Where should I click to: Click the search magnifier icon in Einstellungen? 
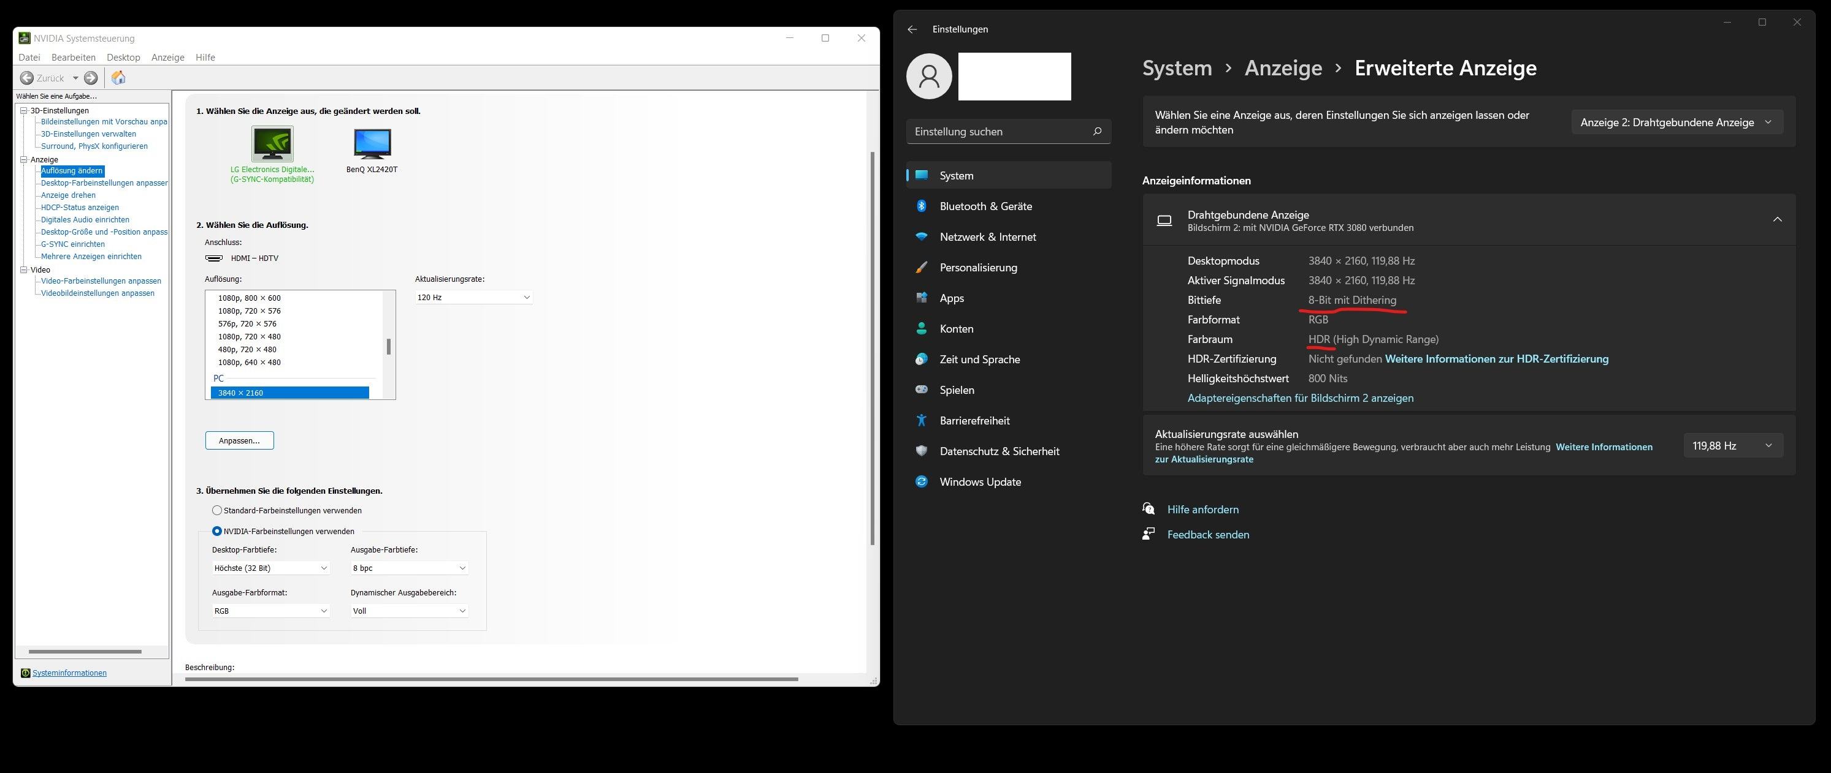click(x=1097, y=131)
